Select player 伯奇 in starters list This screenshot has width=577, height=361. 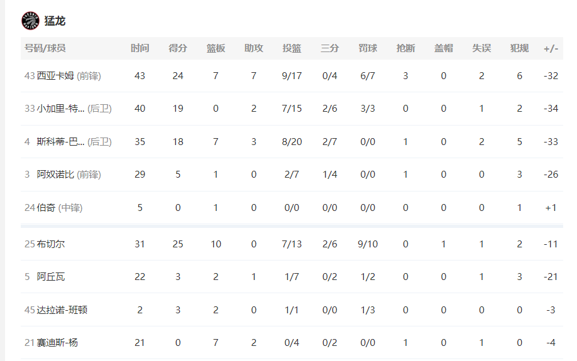(x=46, y=208)
